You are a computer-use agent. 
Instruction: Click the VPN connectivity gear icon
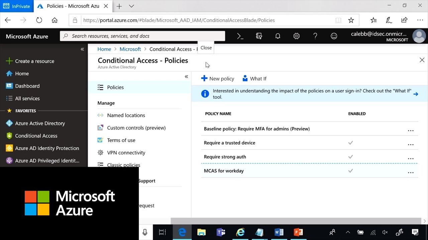click(100, 153)
